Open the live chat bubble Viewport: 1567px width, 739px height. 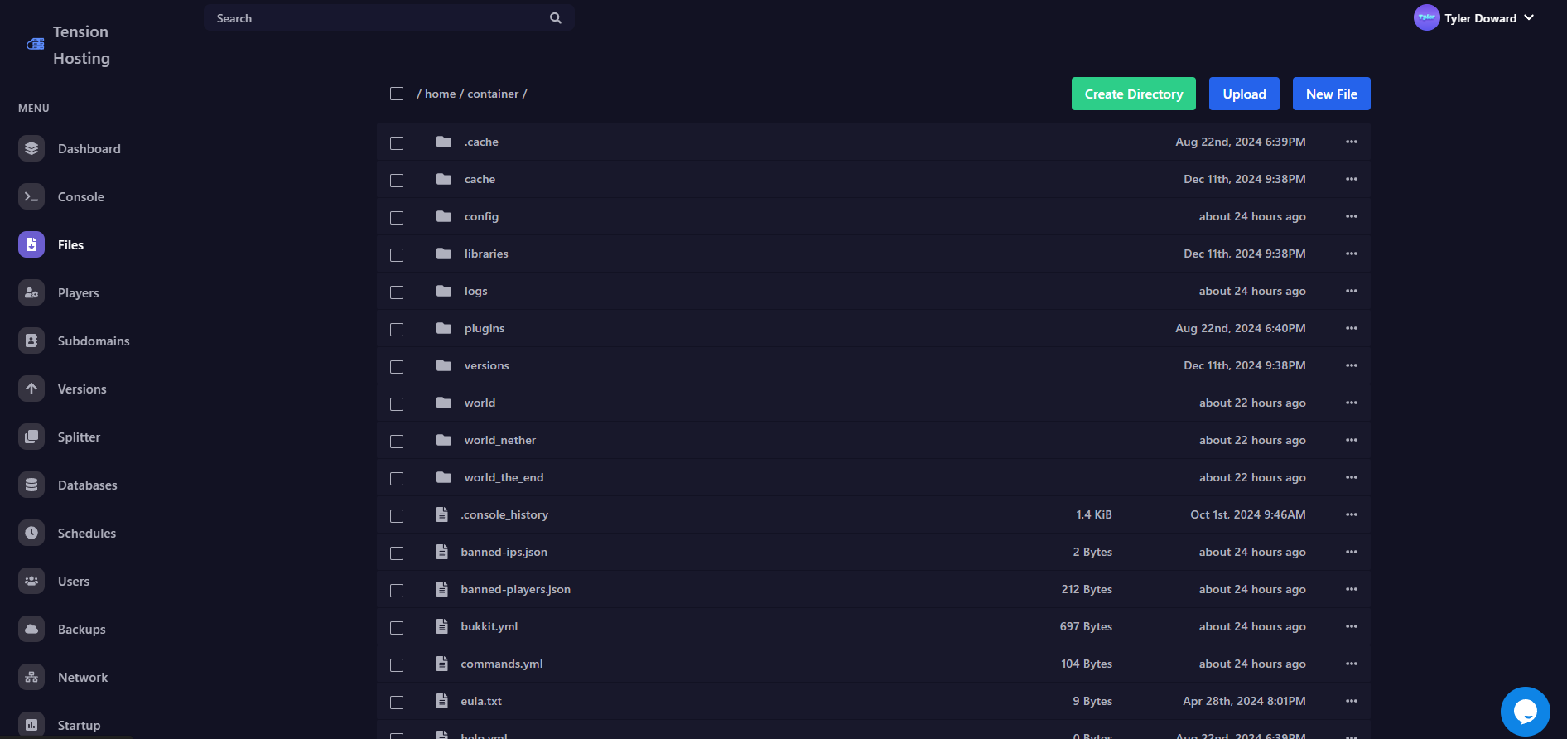pyautogui.click(x=1525, y=711)
